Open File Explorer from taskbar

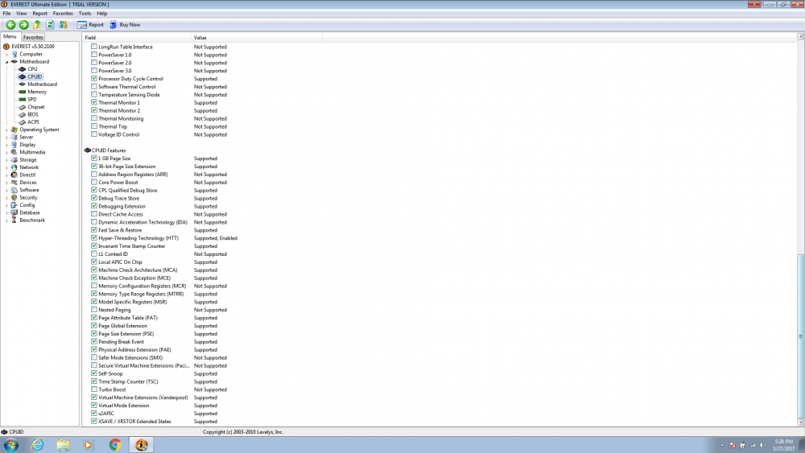(x=63, y=445)
